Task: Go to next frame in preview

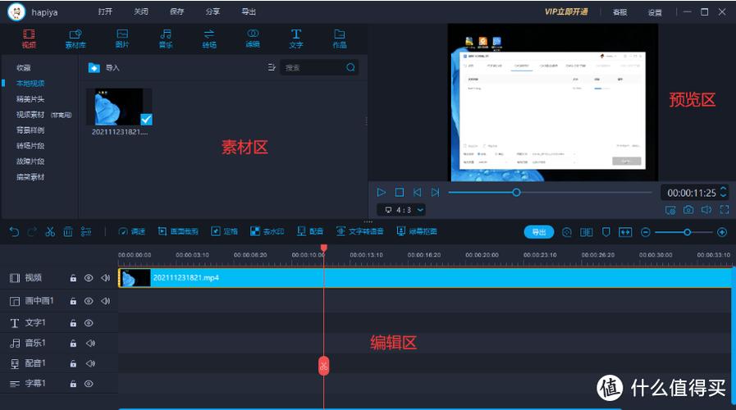Action: [x=435, y=193]
